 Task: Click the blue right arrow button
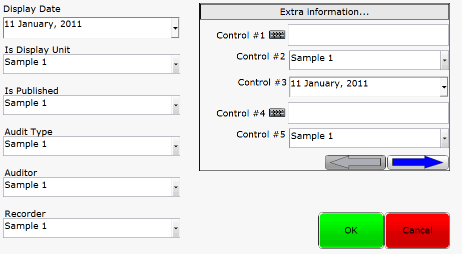coord(418,162)
